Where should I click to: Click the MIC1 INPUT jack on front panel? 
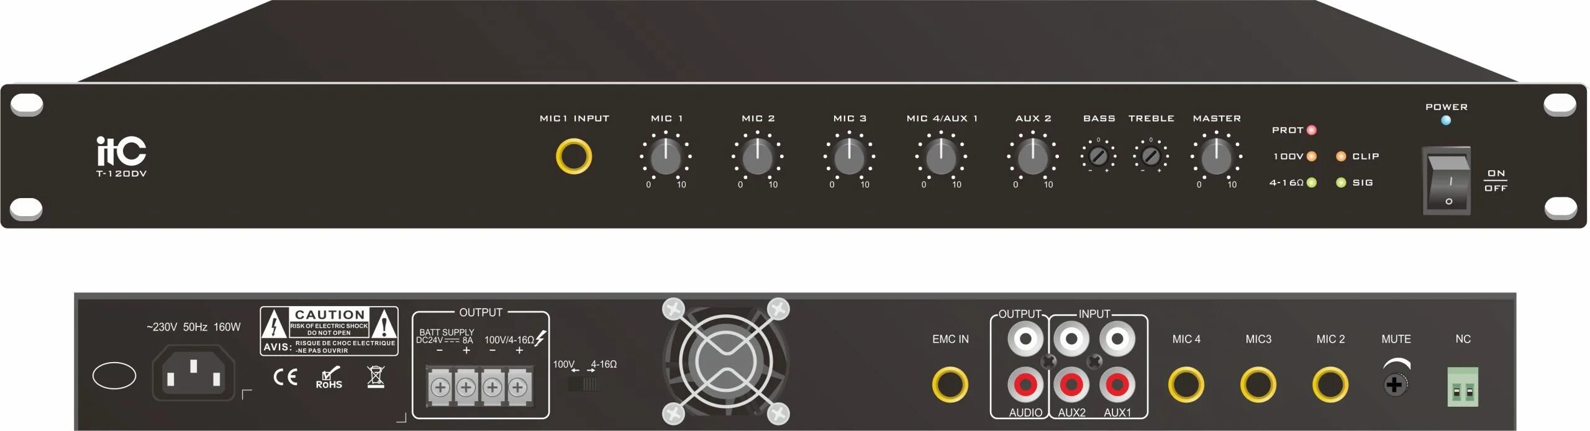click(x=573, y=156)
